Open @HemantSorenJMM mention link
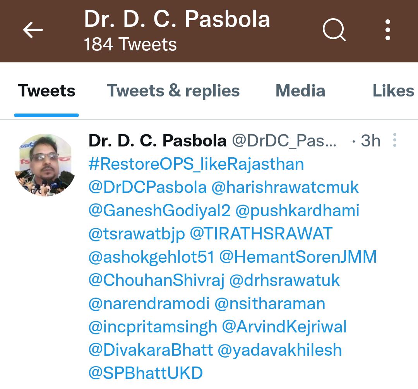The image size is (418, 389). pyautogui.click(x=298, y=257)
